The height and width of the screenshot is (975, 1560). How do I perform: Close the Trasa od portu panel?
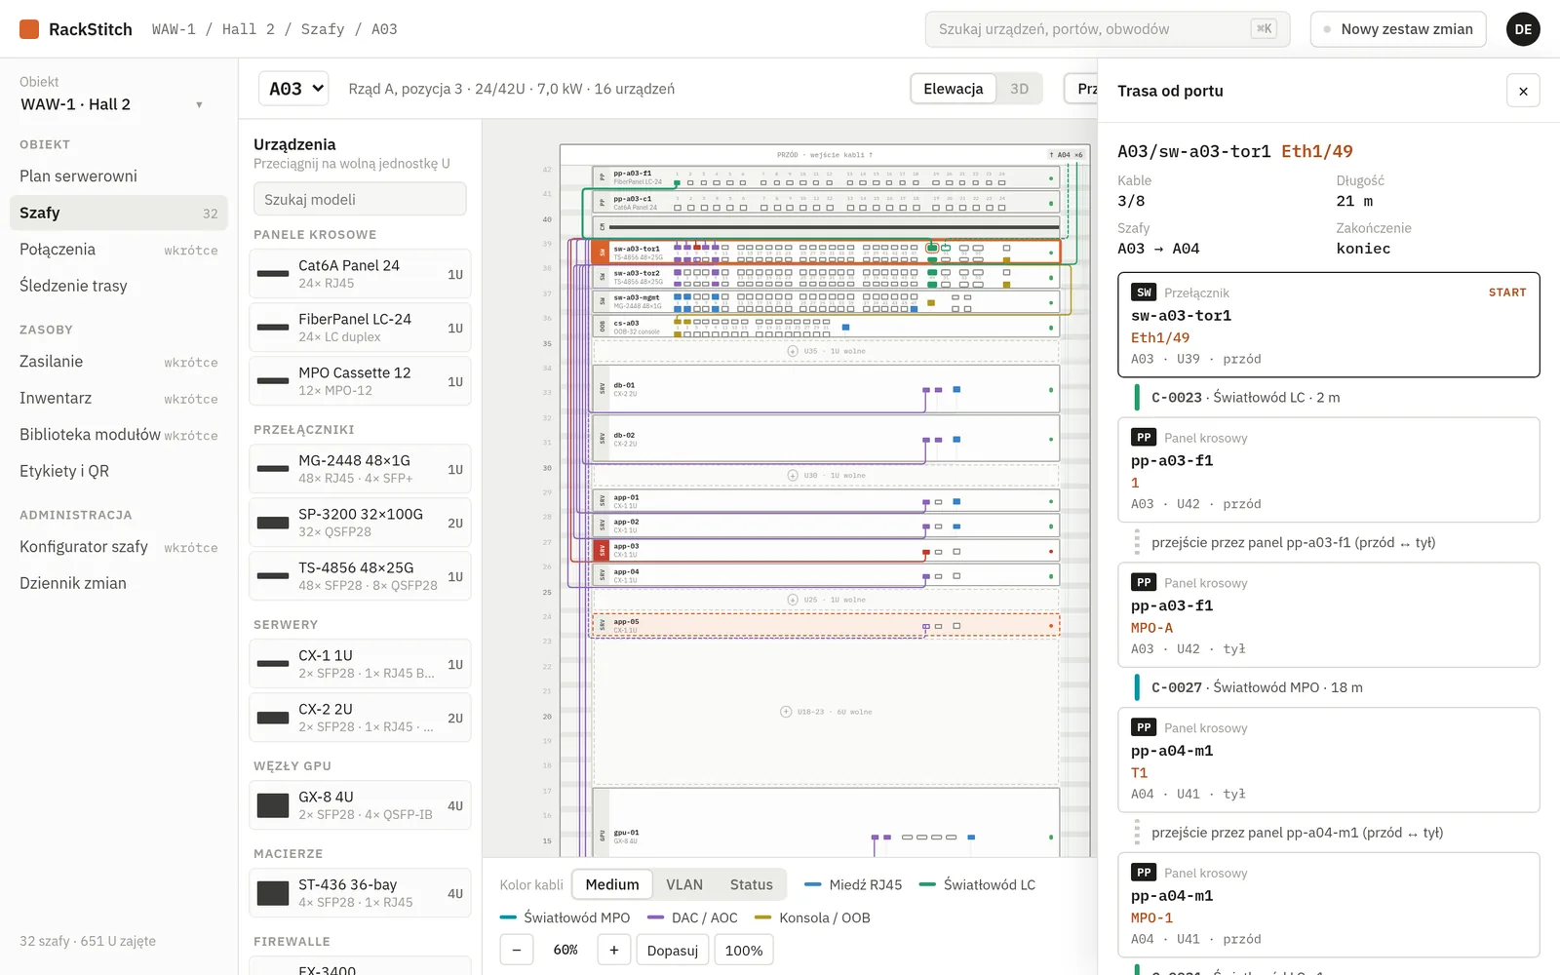(1523, 91)
